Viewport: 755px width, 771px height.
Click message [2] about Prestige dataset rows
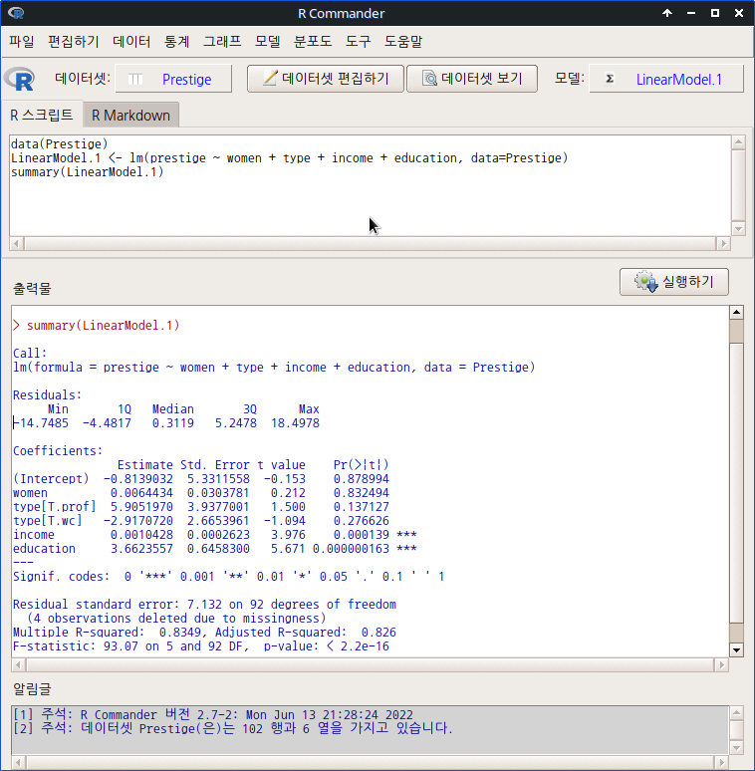(x=232, y=728)
